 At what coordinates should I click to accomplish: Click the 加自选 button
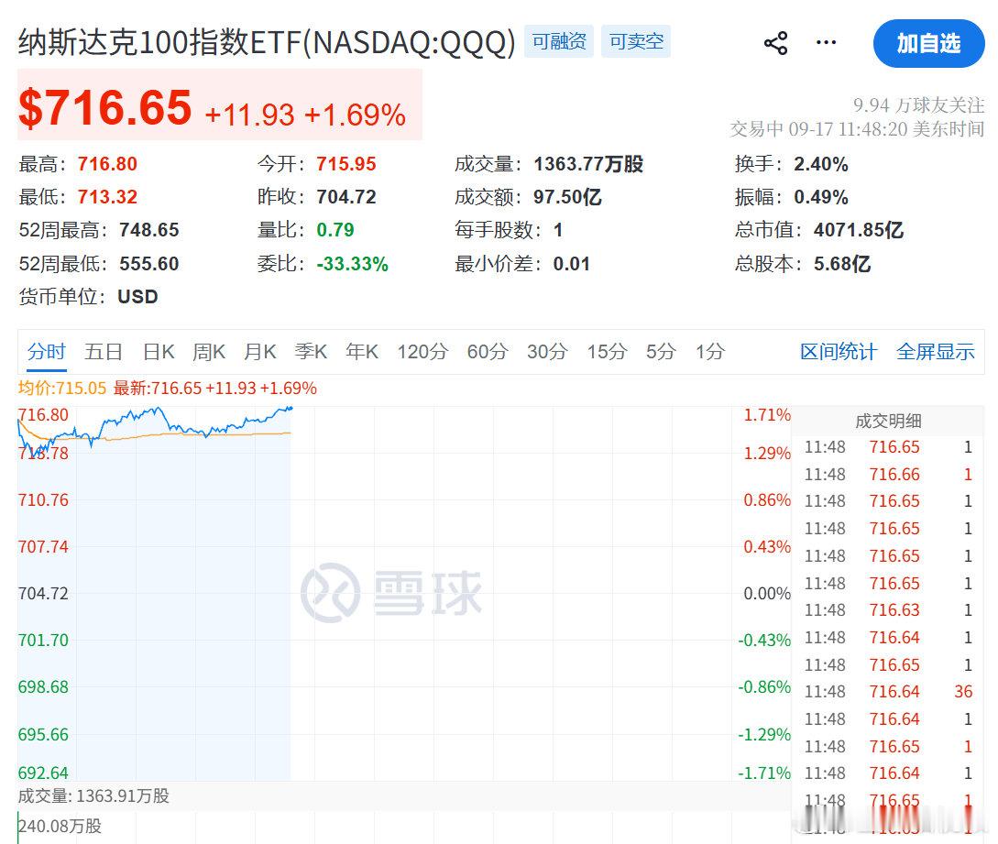point(928,43)
